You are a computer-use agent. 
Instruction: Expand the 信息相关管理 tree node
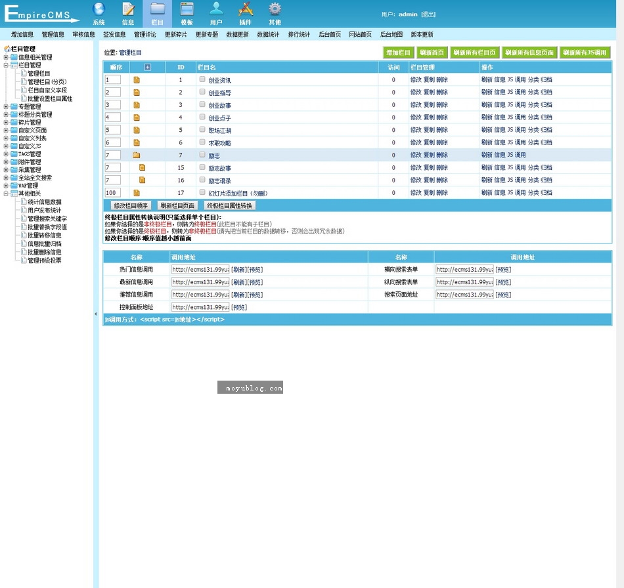pyautogui.click(x=6, y=57)
